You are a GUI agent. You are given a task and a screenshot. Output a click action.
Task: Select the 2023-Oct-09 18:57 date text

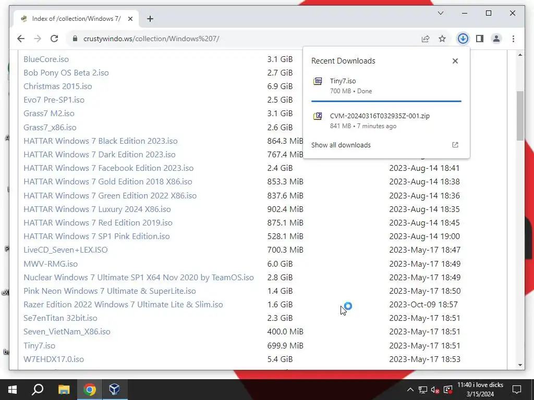[x=423, y=304]
